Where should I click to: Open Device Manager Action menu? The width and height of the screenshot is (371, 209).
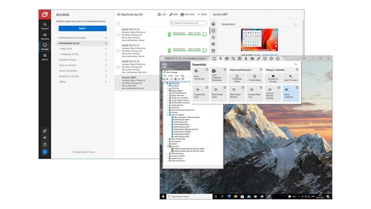tap(171, 76)
